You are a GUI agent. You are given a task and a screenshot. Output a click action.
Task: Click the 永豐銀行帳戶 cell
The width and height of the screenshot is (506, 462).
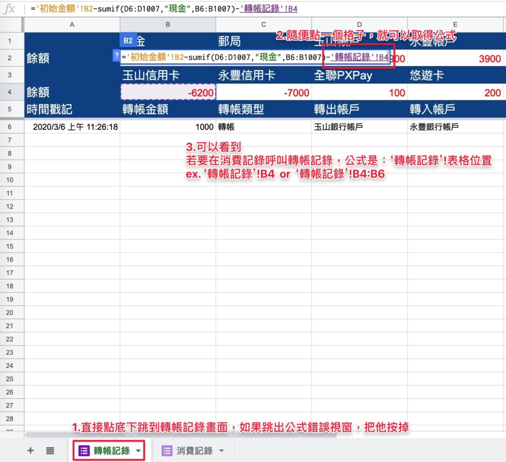click(455, 127)
